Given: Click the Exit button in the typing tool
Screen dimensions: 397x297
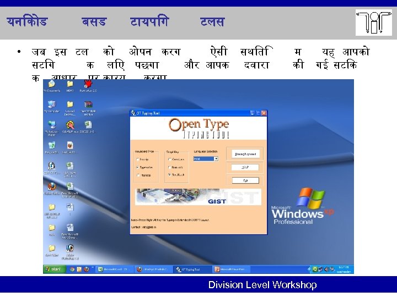Looking at the screenshot, I should pyautogui.click(x=245, y=180).
